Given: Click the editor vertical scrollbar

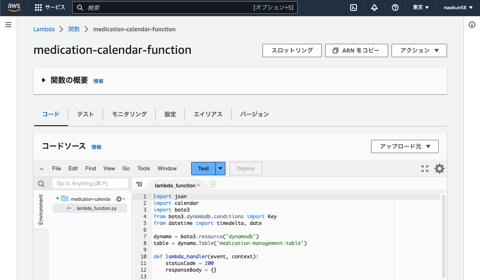Looking at the screenshot, I should pos(443,236).
